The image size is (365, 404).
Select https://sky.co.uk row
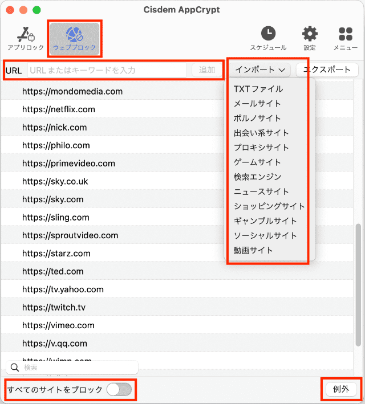177,181
